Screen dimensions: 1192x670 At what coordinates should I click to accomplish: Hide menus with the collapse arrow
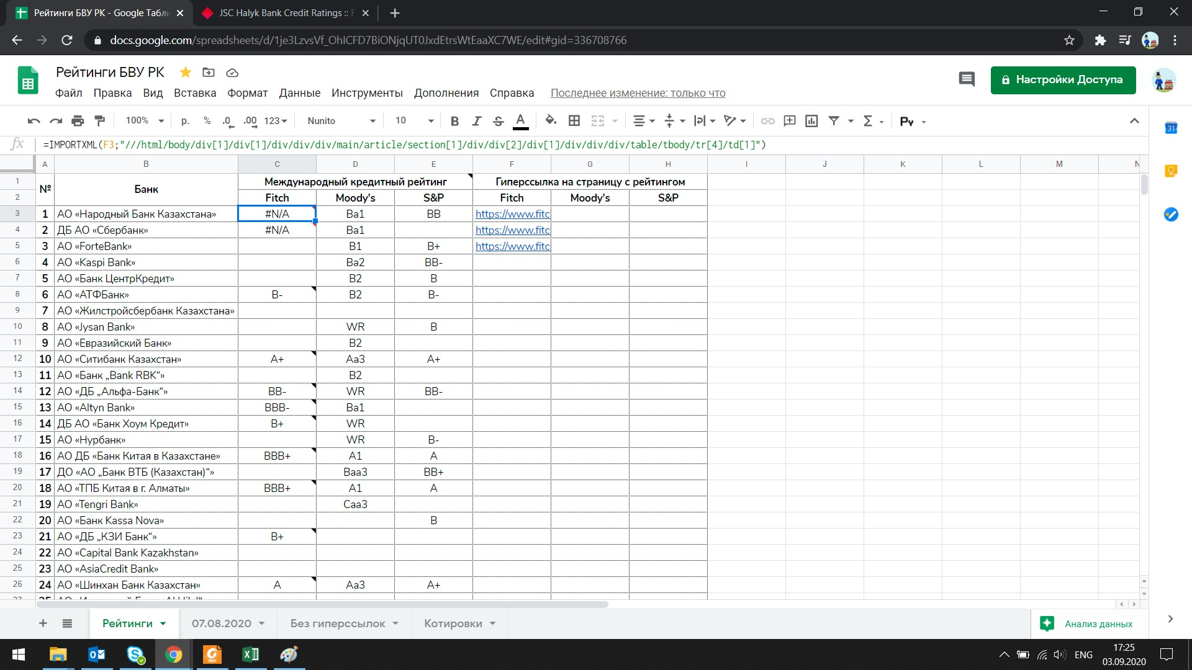coord(1134,121)
